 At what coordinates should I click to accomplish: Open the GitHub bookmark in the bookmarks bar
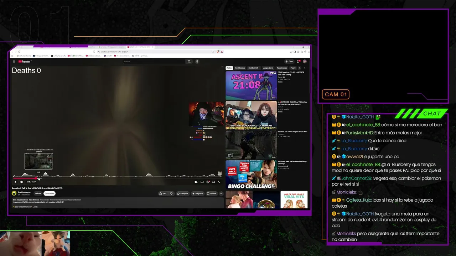click(140, 56)
